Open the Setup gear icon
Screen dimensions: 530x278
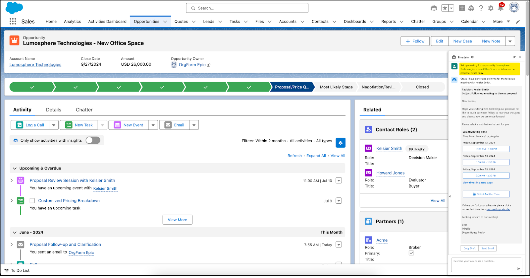[x=491, y=8]
